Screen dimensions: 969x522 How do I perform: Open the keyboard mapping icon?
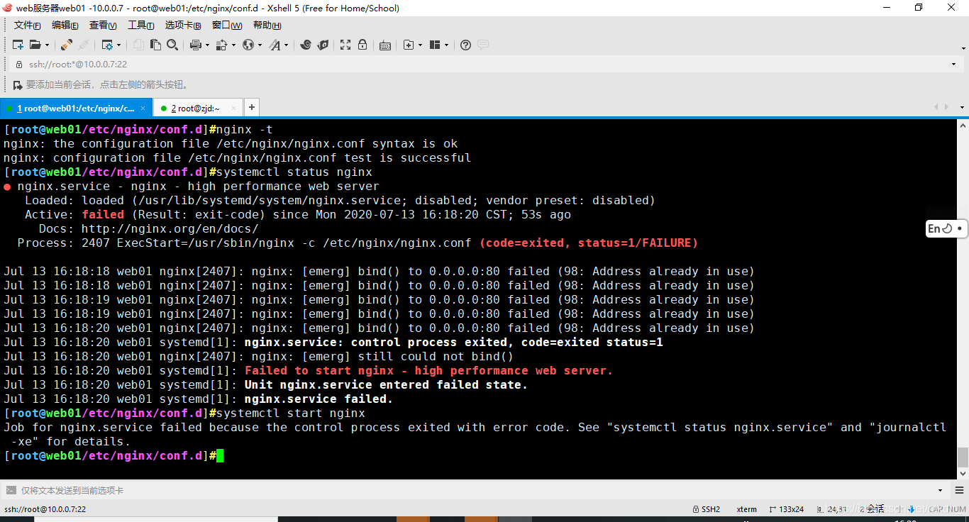(385, 45)
